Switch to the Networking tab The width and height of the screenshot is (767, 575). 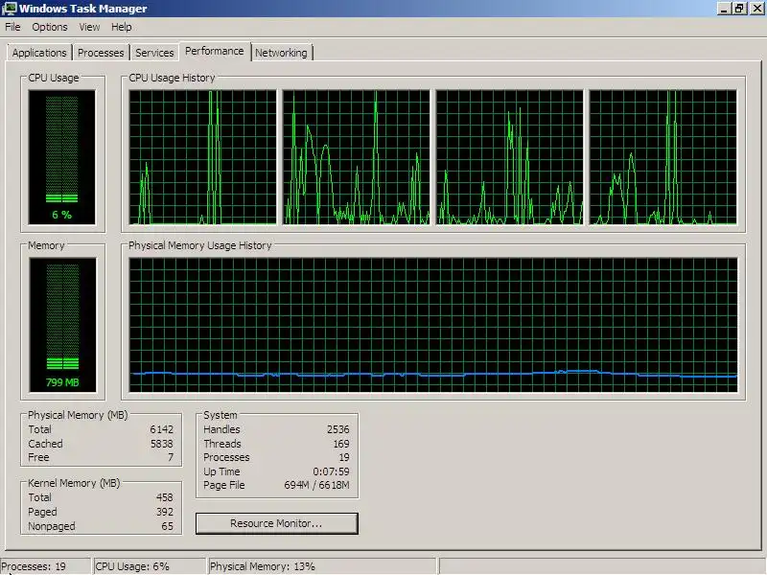click(281, 53)
